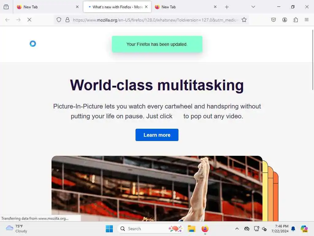Click the Windows Start button
The height and width of the screenshot is (236, 314).
point(109,229)
